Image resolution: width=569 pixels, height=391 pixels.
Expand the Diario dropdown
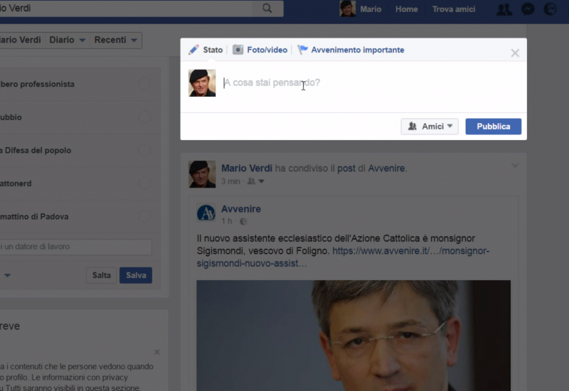68,40
